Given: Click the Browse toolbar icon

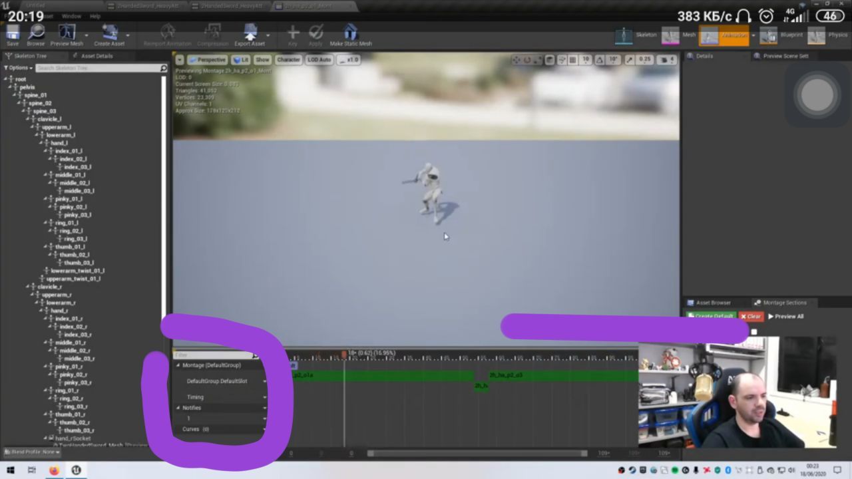Looking at the screenshot, I should [x=36, y=35].
